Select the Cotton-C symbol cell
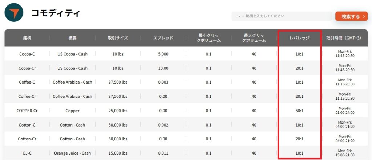Screen dimensions: 372x160 pos(27,125)
